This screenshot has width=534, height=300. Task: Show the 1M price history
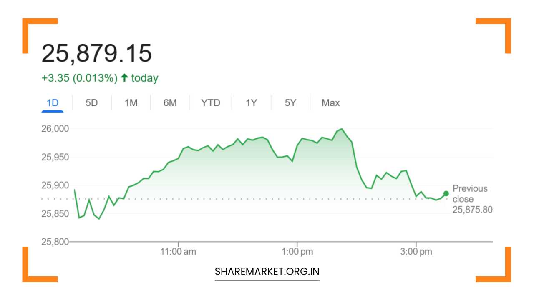tap(131, 103)
